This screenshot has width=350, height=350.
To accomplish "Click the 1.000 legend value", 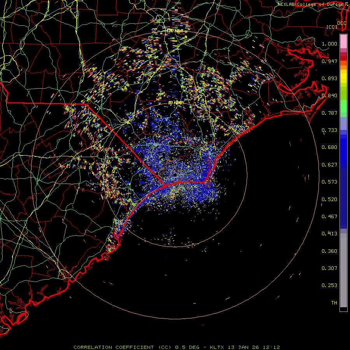I will pos(329,44).
